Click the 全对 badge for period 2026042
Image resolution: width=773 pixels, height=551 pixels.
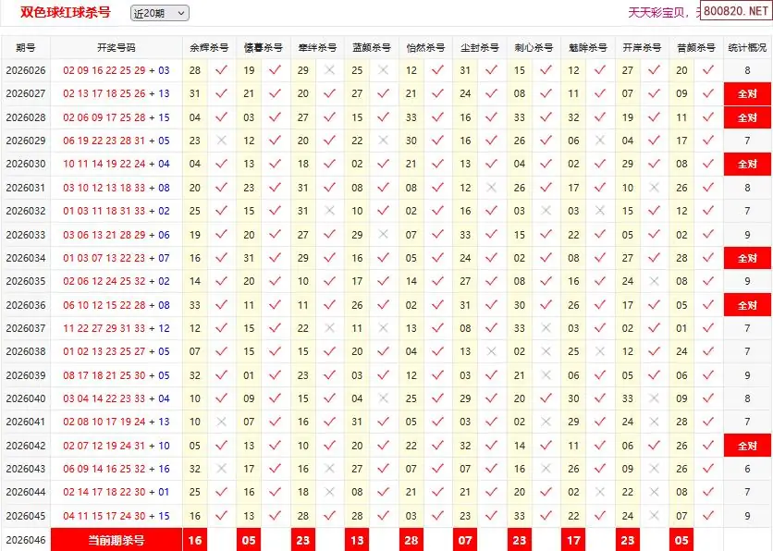tap(747, 446)
